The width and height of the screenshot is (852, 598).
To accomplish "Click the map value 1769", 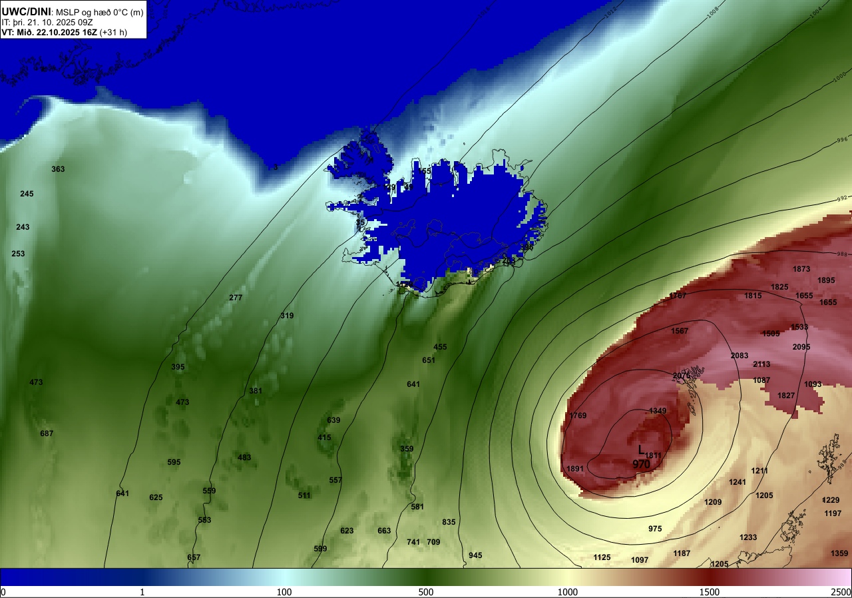I will click(x=578, y=416).
